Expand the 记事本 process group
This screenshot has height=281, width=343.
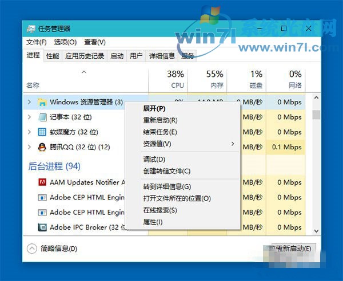tap(30, 117)
